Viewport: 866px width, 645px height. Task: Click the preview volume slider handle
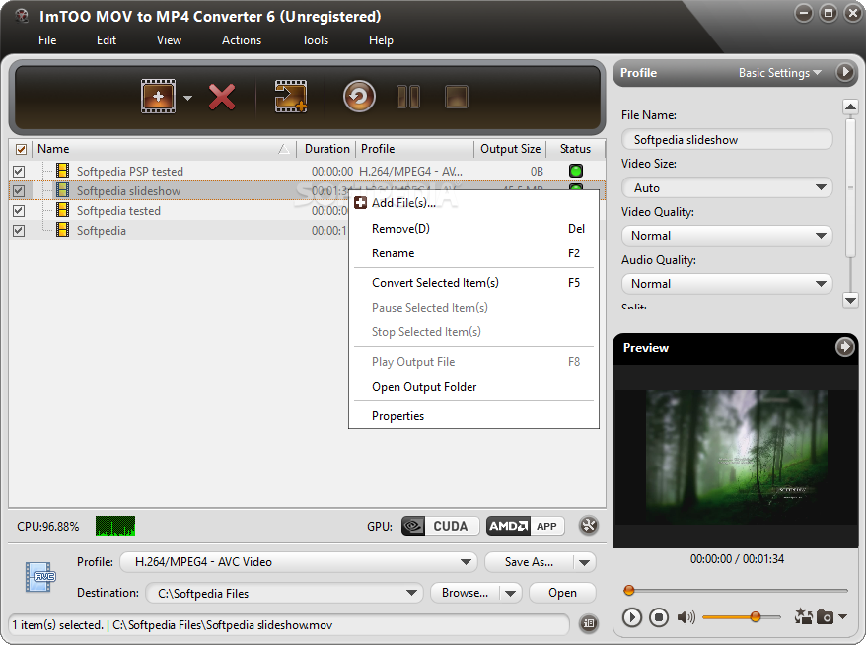pos(755,616)
